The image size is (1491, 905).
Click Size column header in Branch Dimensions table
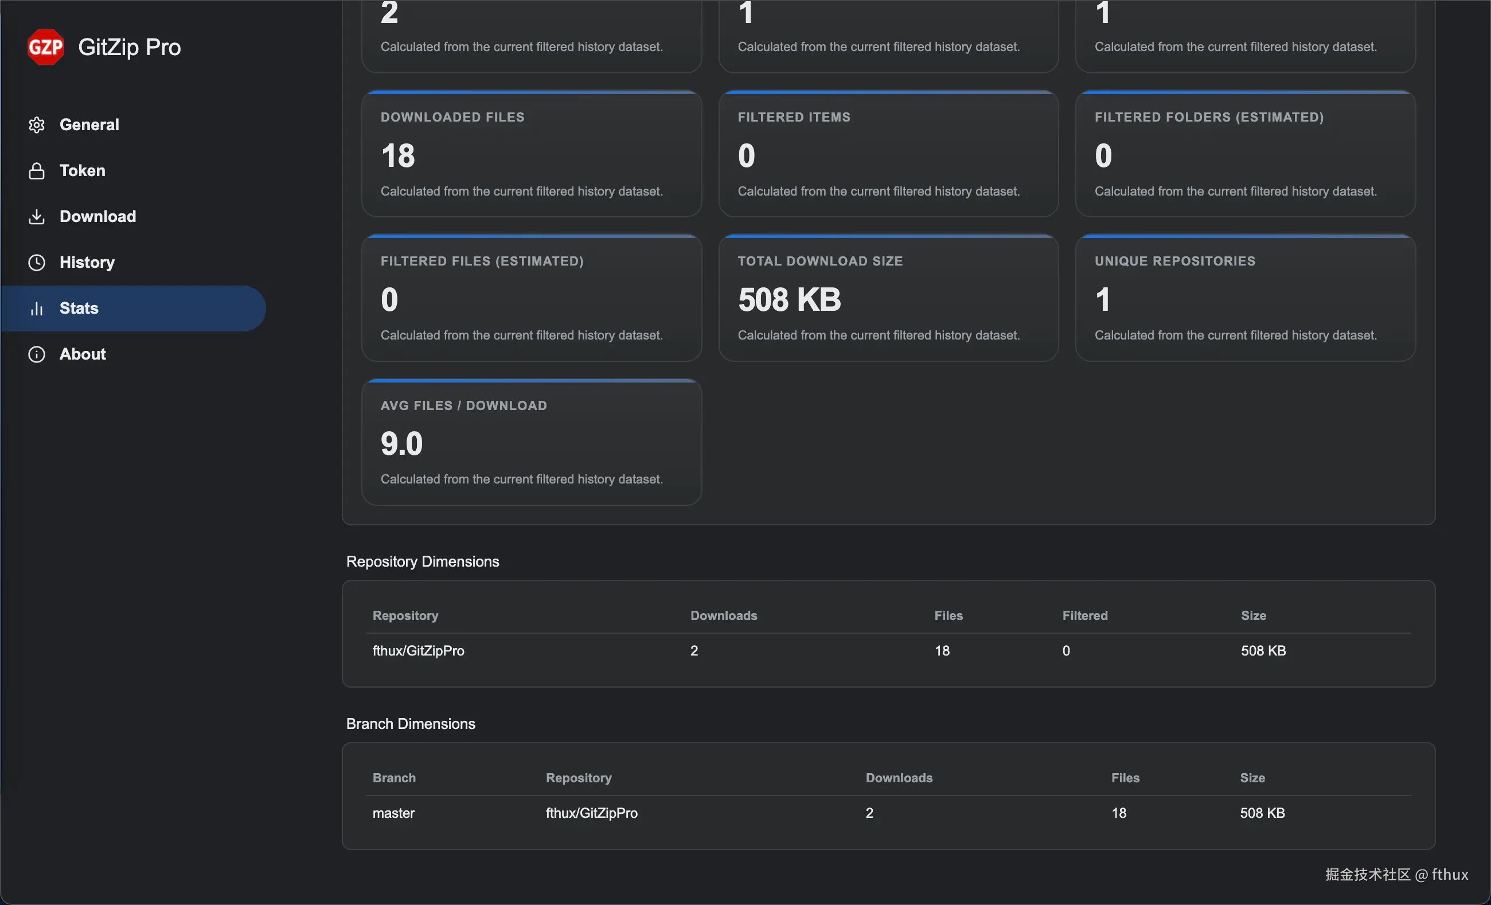point(1252,778)
